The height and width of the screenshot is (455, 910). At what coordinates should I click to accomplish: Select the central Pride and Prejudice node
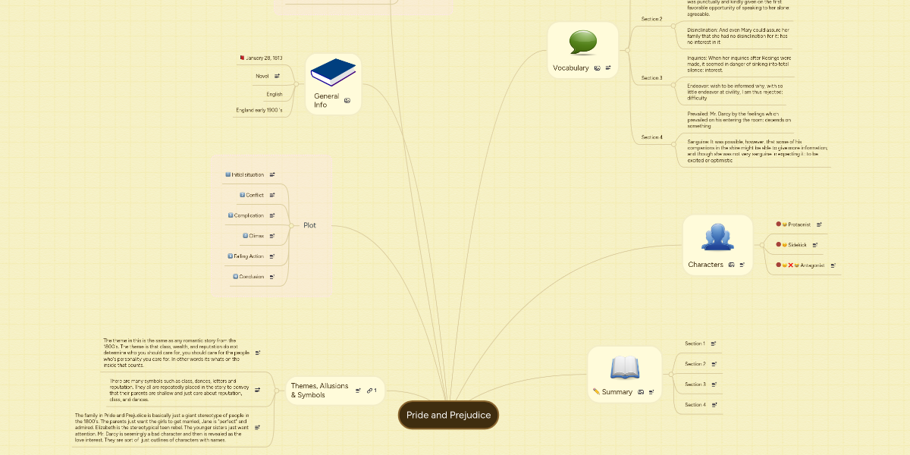coord(448,415)
